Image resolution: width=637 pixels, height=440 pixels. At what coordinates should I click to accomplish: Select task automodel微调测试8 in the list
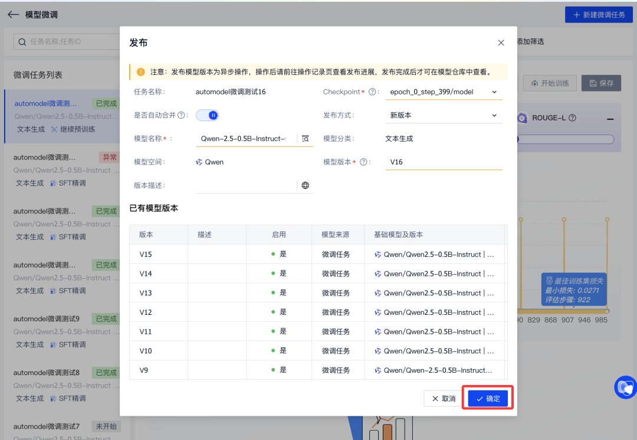62,384
